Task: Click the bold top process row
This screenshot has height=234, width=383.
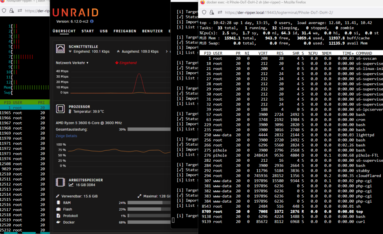Action: coord(291,211)
